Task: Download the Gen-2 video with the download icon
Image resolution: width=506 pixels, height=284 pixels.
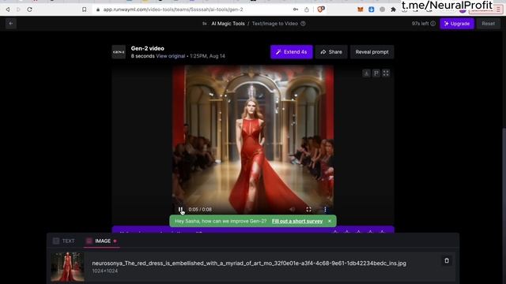Action: click(366, 73)
